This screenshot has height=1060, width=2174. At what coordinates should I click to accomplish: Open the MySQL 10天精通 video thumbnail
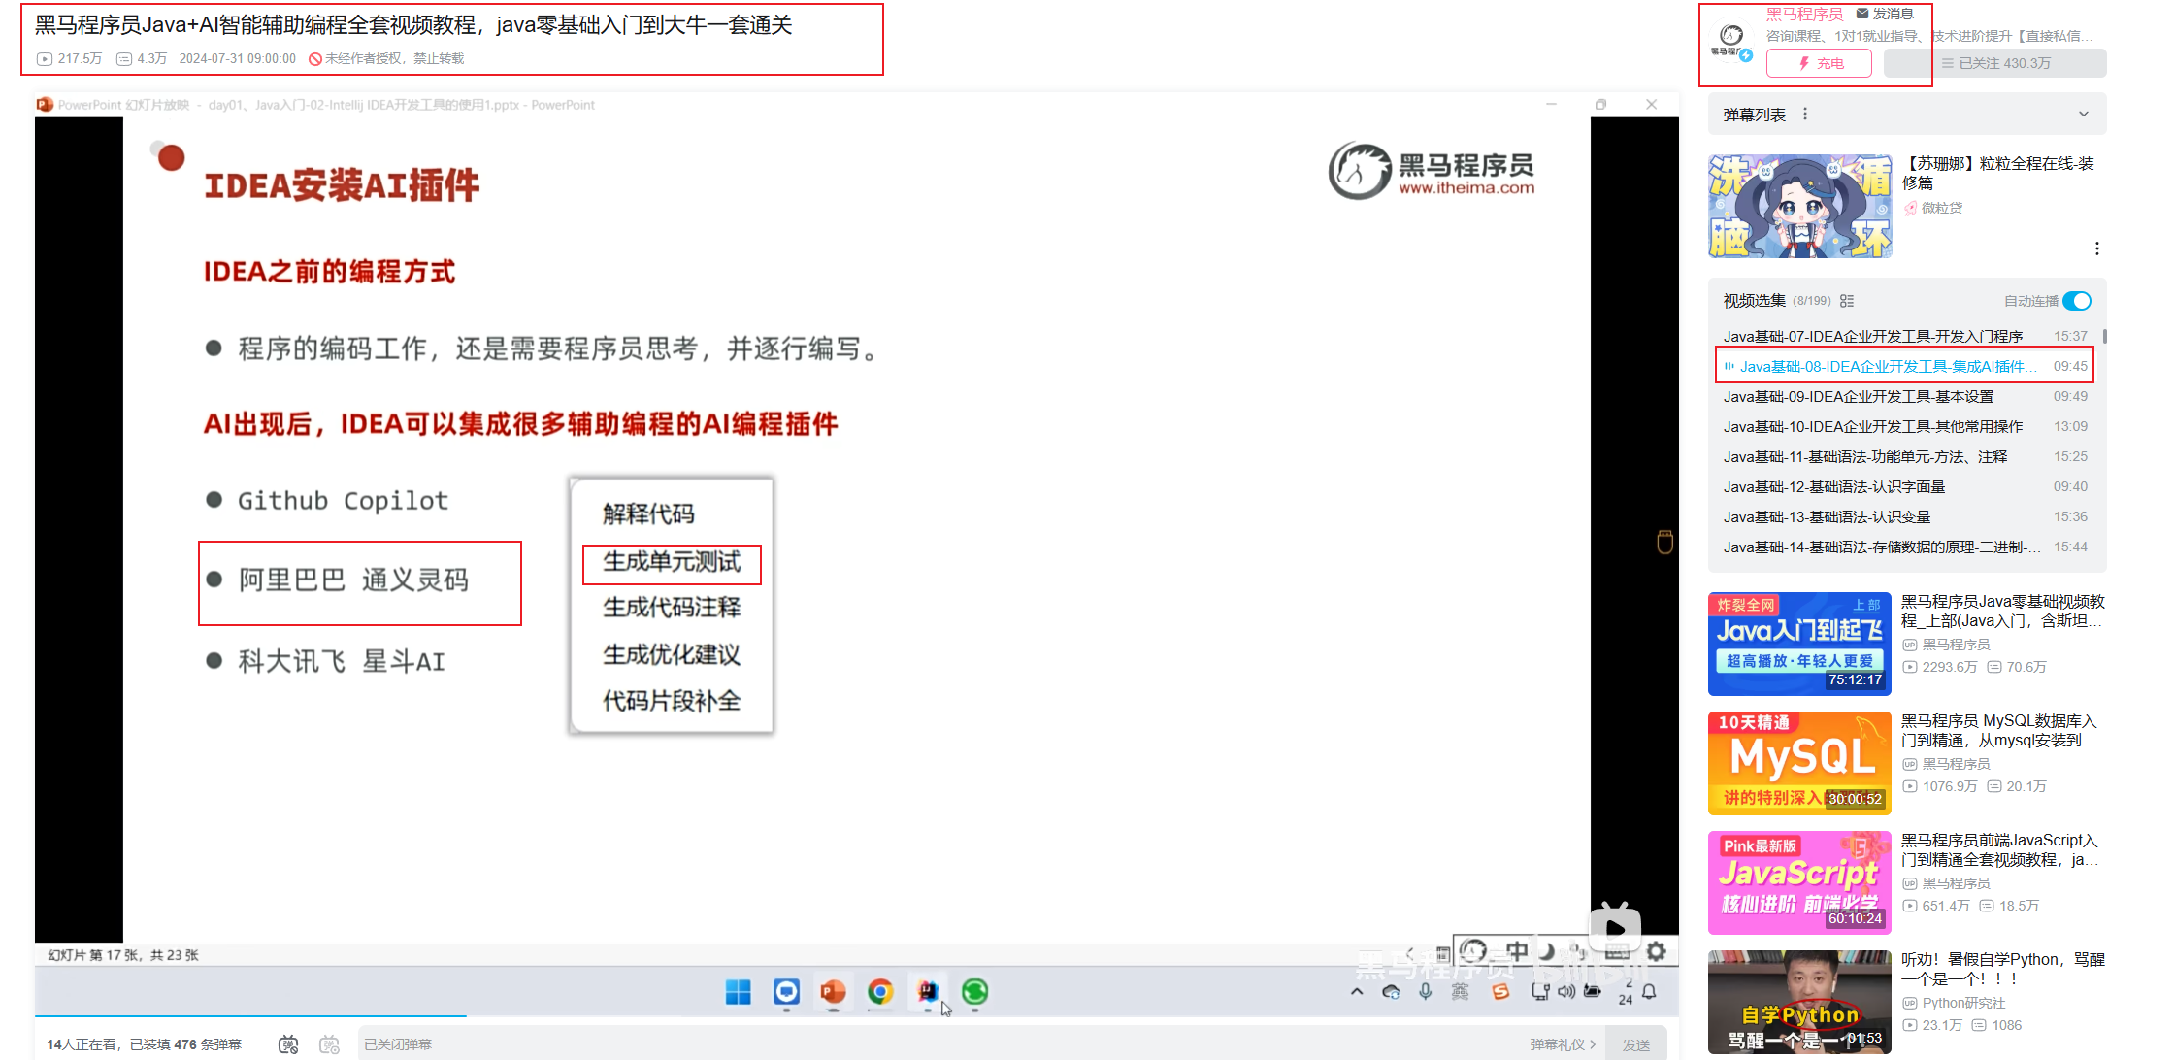point(1800,763)
